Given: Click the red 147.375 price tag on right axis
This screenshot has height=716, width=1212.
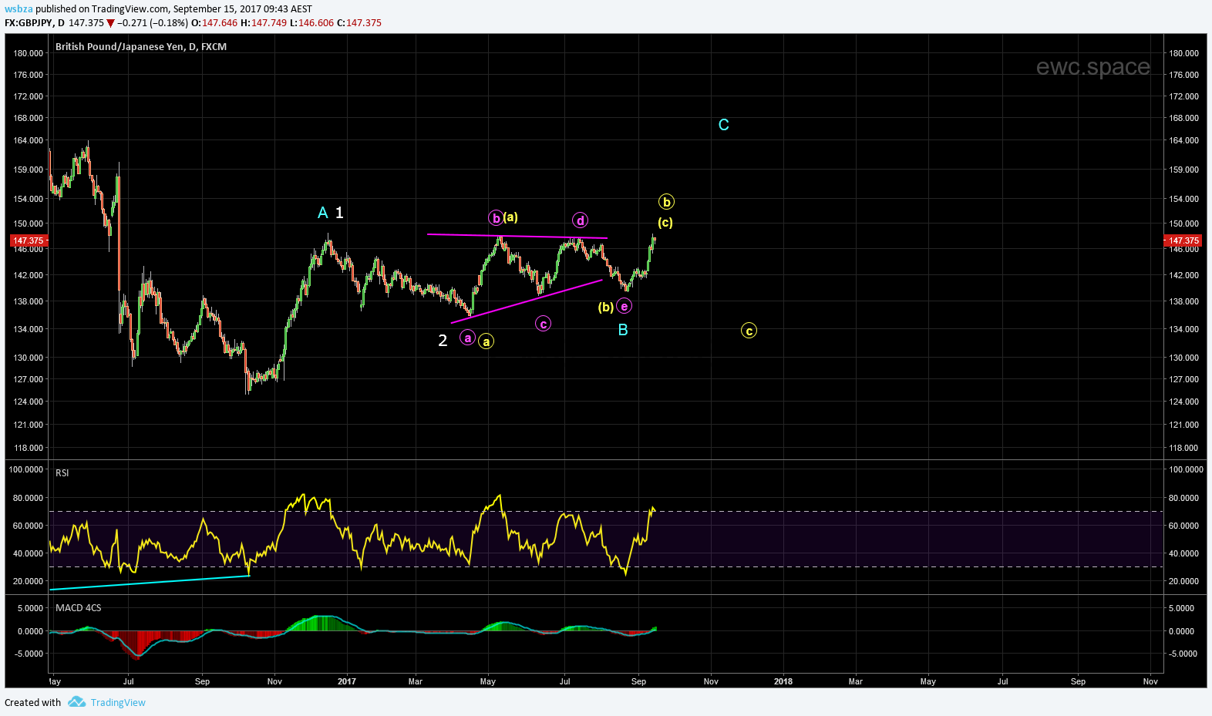Looking at the screenshot, I should click(1183, 240).
